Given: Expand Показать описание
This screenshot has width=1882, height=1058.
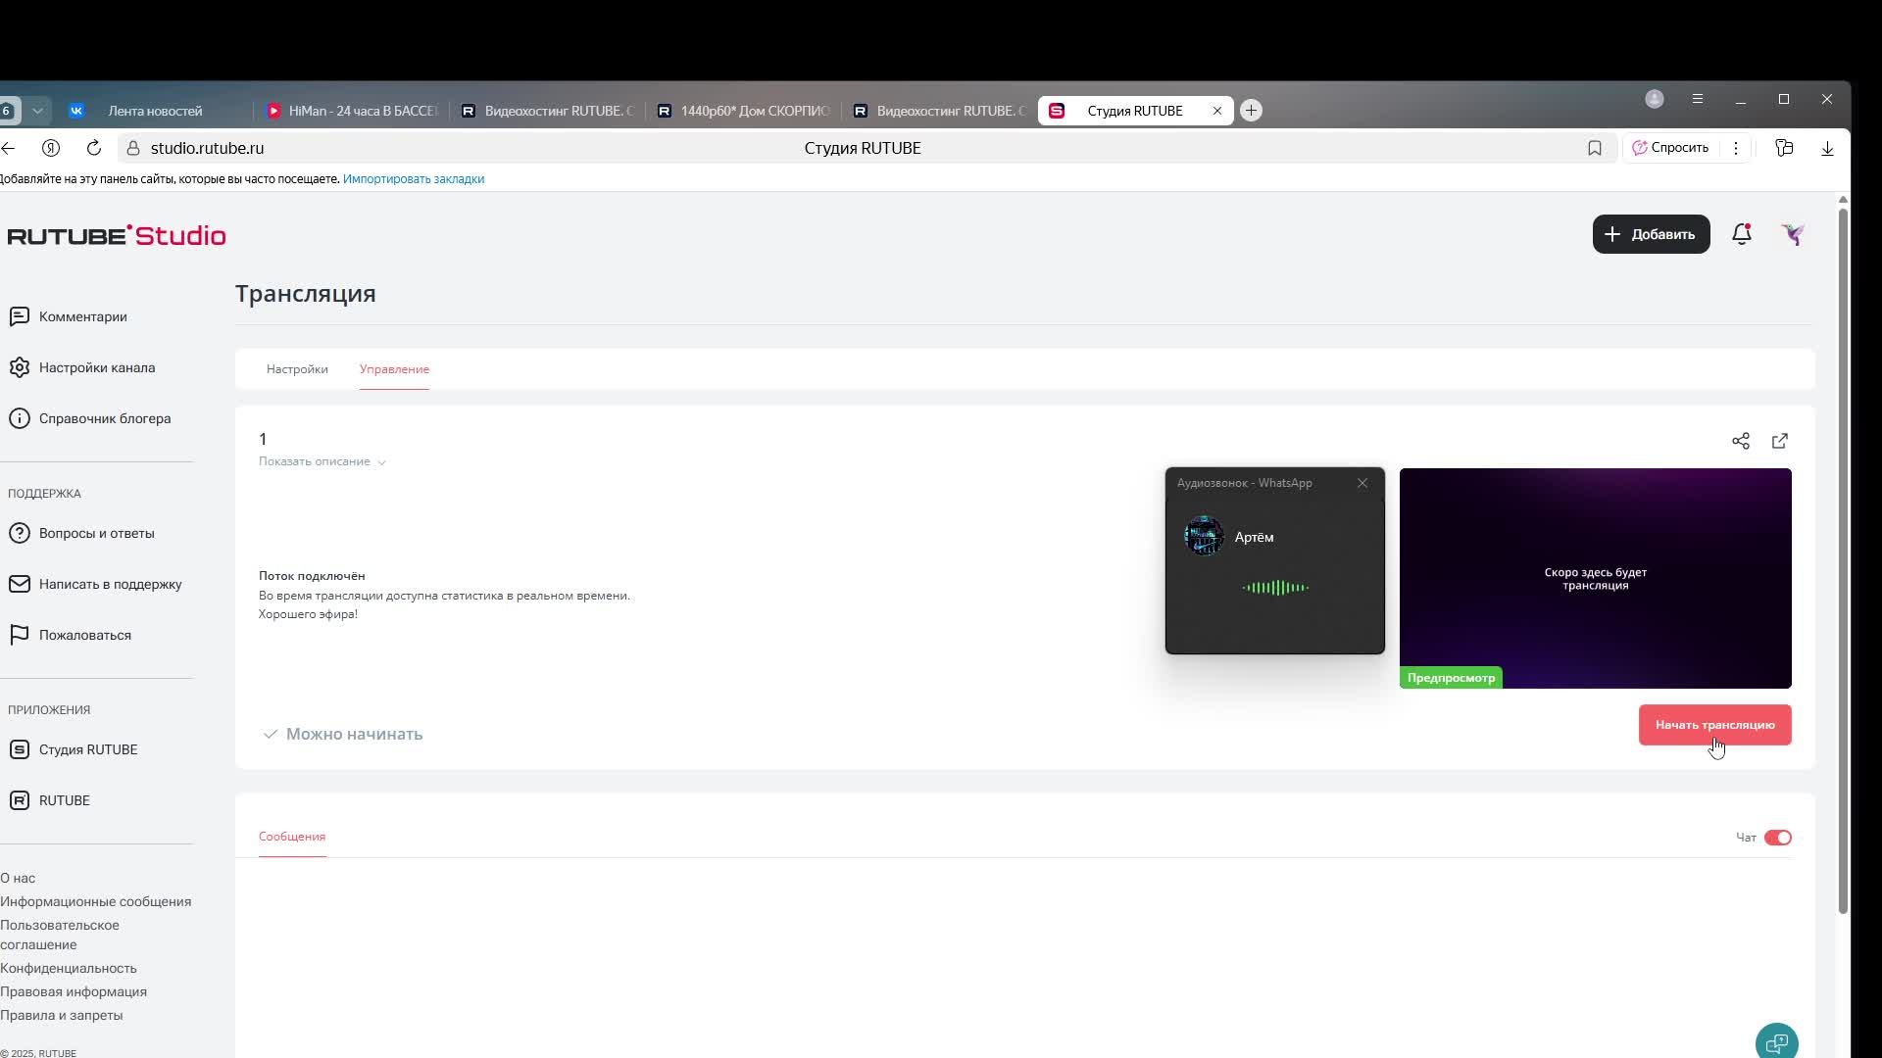Looking at the screenshot, I should coord(322,461).
